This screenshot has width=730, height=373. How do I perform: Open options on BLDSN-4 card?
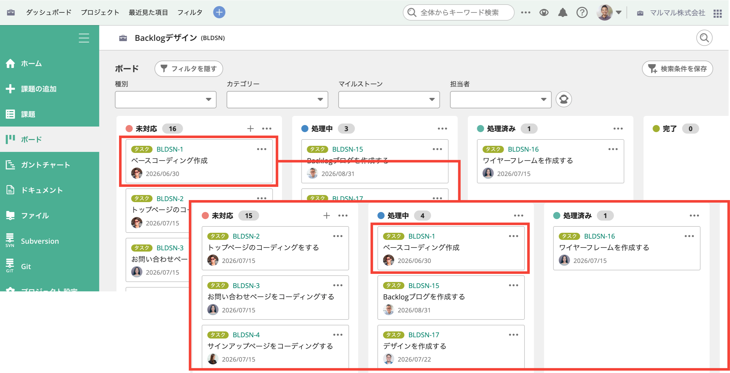(338, 335)
